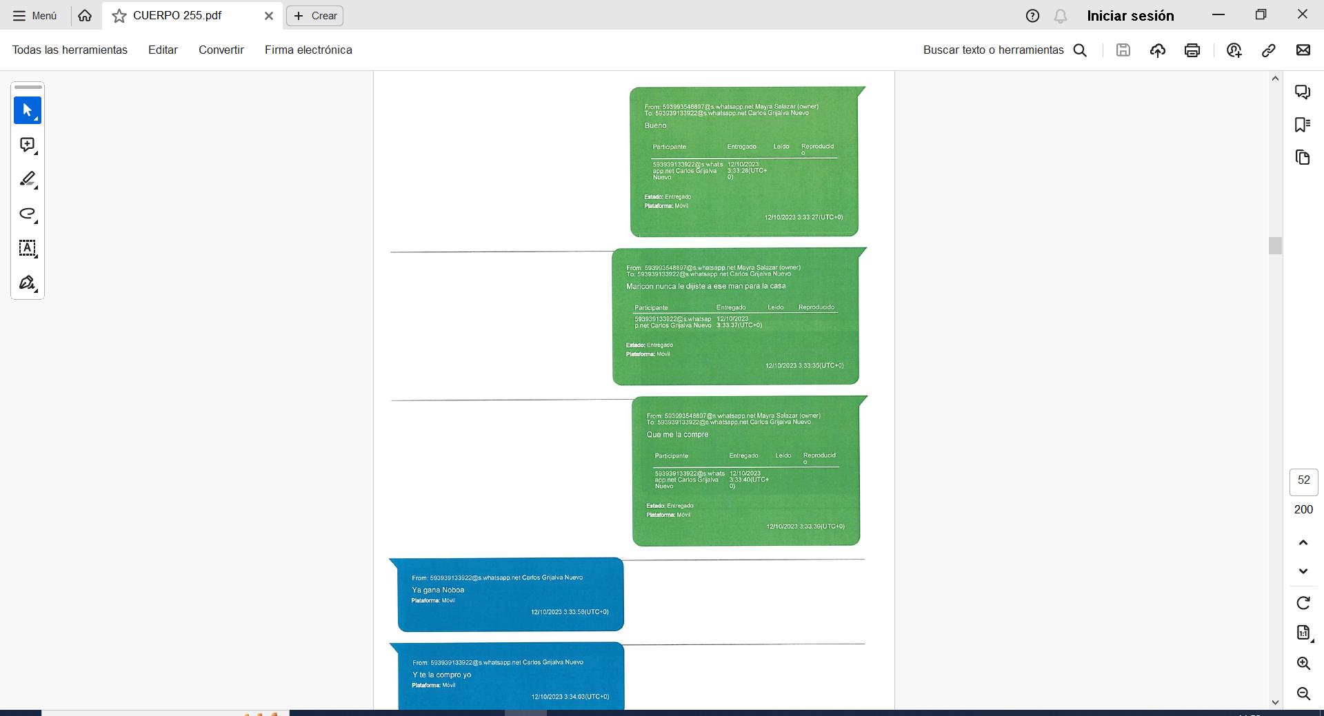Close the CUERPO 255.pdf tab
Screen dimensions: 1324x716
tap(269, 16)
